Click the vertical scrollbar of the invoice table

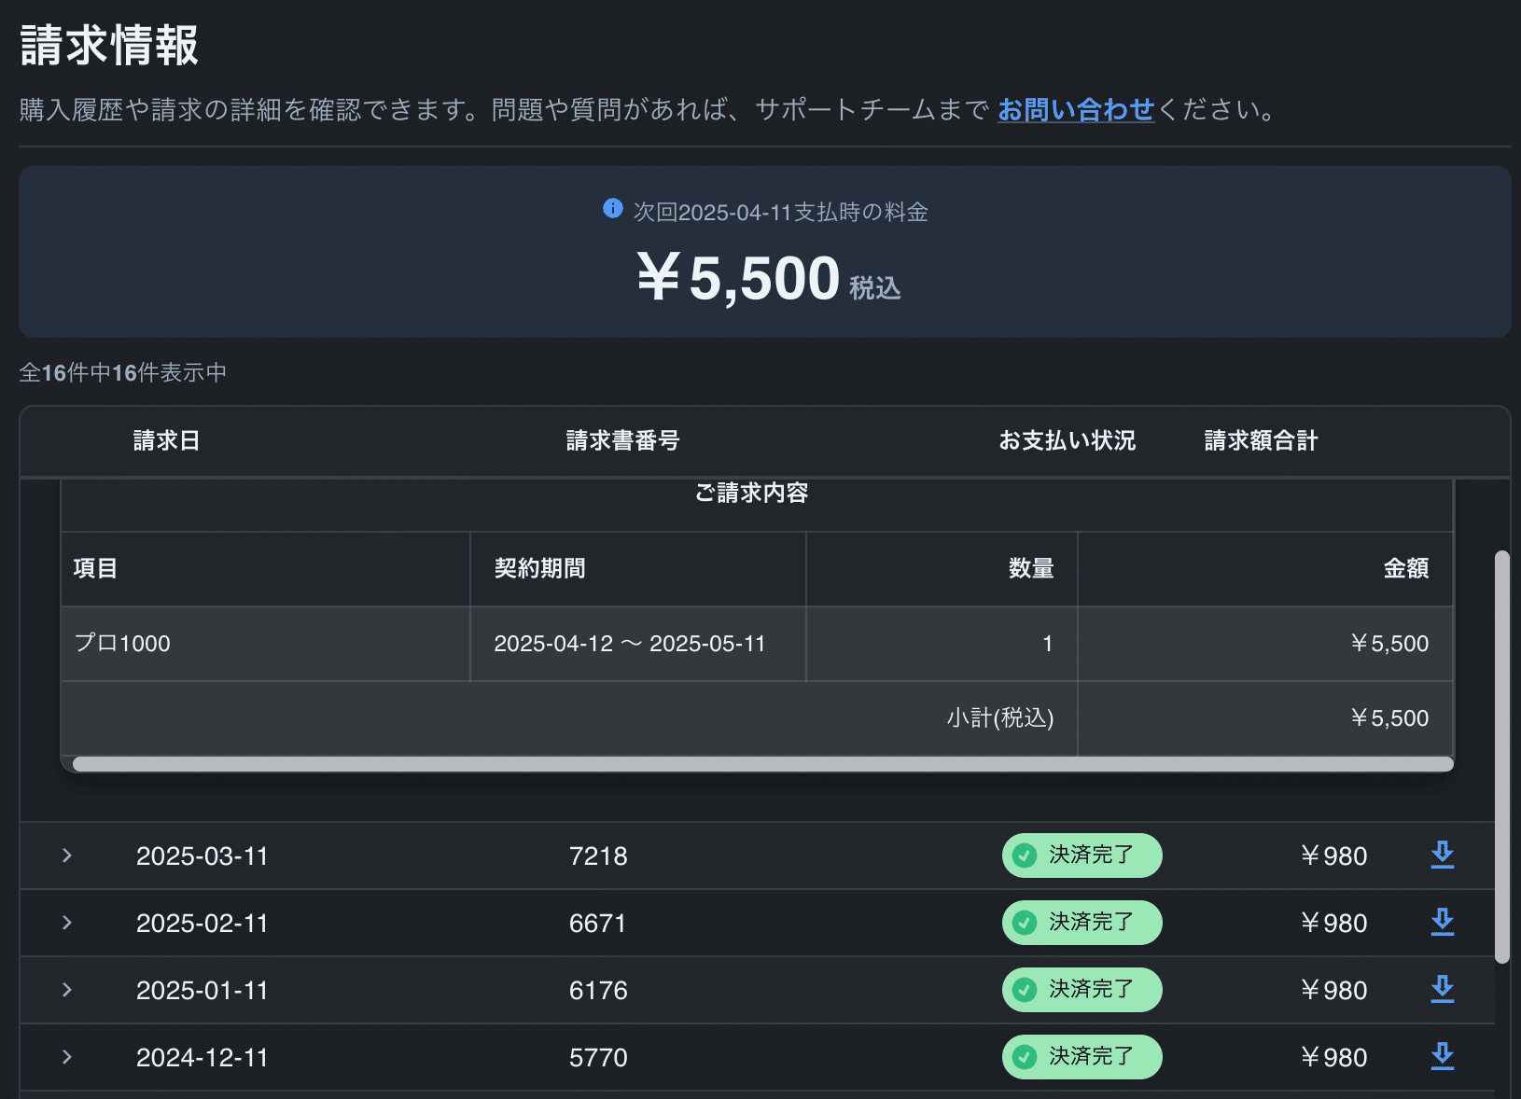[1501, 757]
